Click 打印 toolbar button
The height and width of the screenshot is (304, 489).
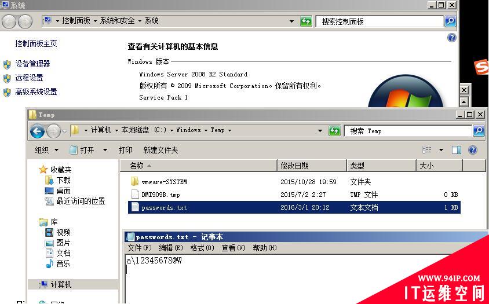point(125,150)
